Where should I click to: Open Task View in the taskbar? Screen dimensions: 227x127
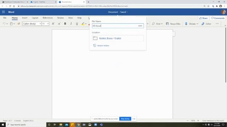click(x=55, y=125)
